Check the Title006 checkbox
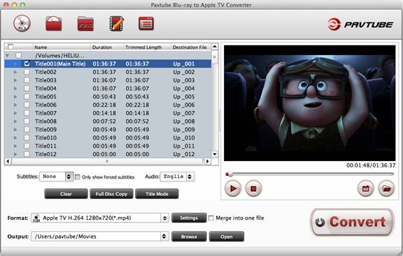Image resolution: width=403 pixels, height=256 pixels. coord(27,105)
